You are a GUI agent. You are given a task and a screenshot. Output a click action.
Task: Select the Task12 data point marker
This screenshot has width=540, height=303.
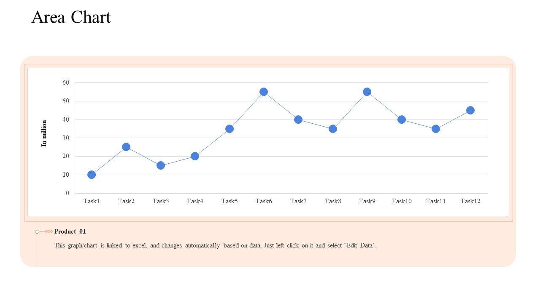coord(470,110)
